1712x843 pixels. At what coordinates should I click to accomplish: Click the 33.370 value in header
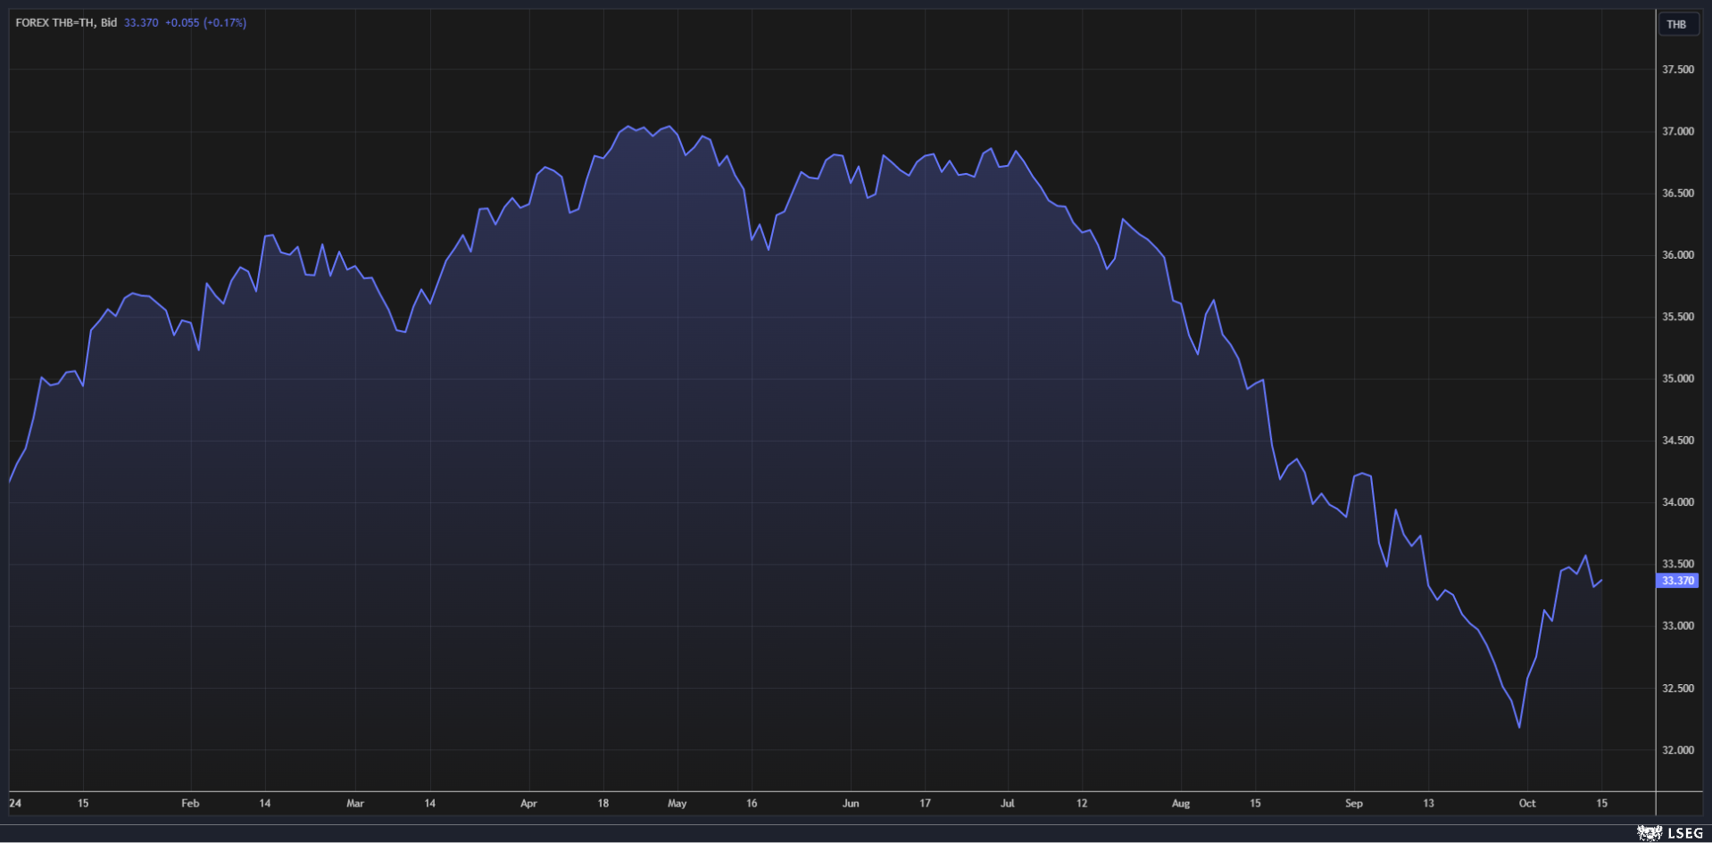pos(141,22)
